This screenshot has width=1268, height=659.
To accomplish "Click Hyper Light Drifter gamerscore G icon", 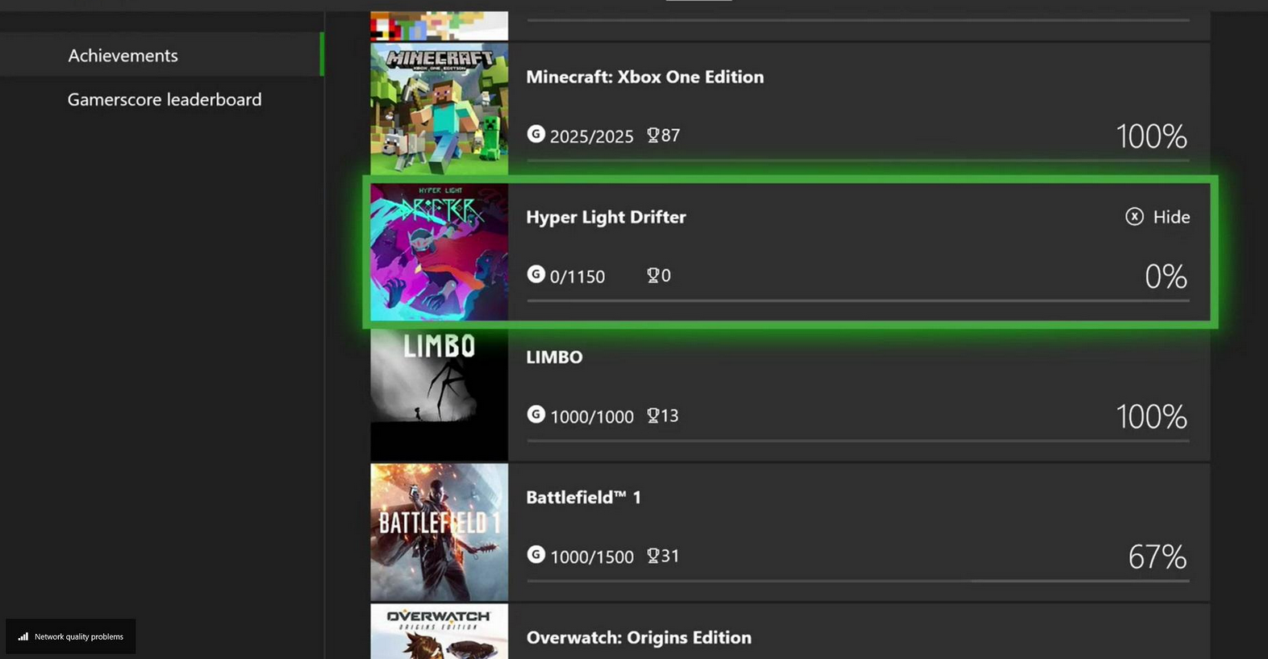I will click(x=536, y=274).
